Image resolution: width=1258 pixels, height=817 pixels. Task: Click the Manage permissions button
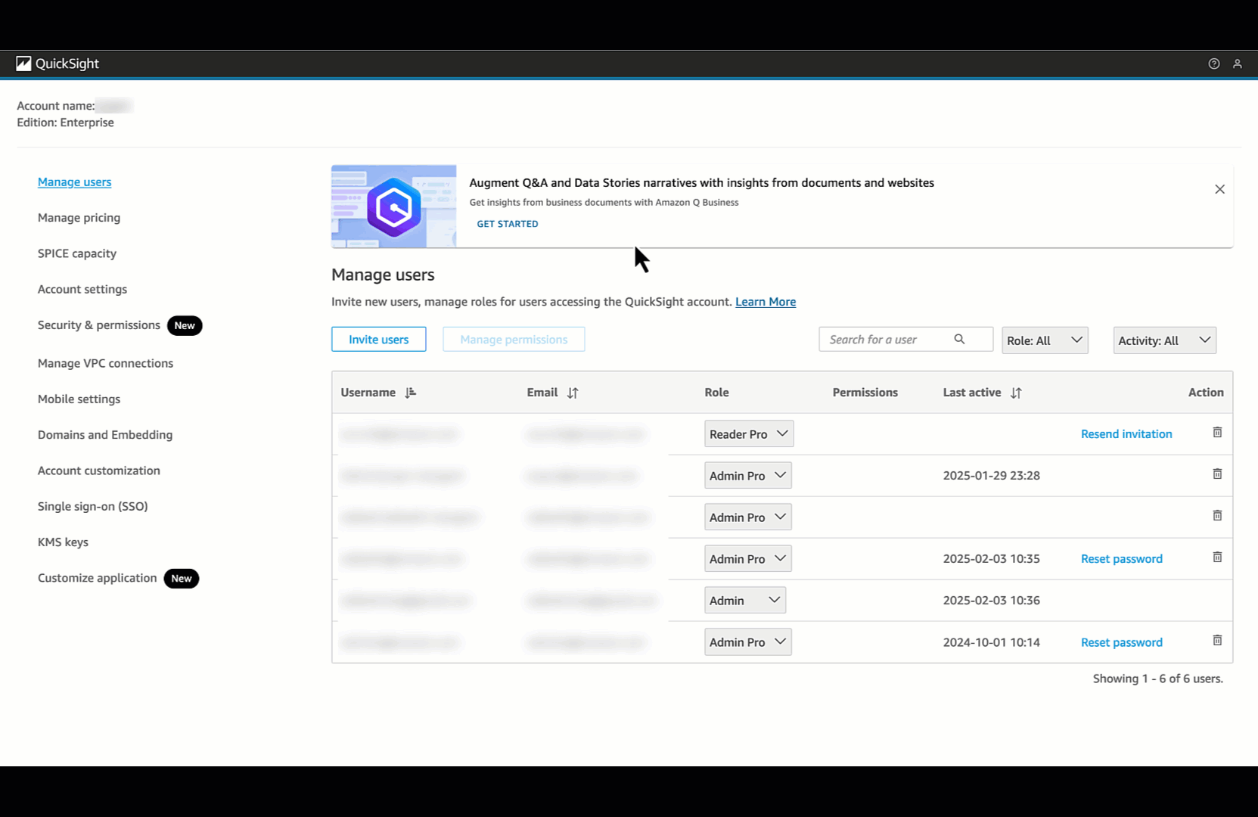(x=514, y=339)
